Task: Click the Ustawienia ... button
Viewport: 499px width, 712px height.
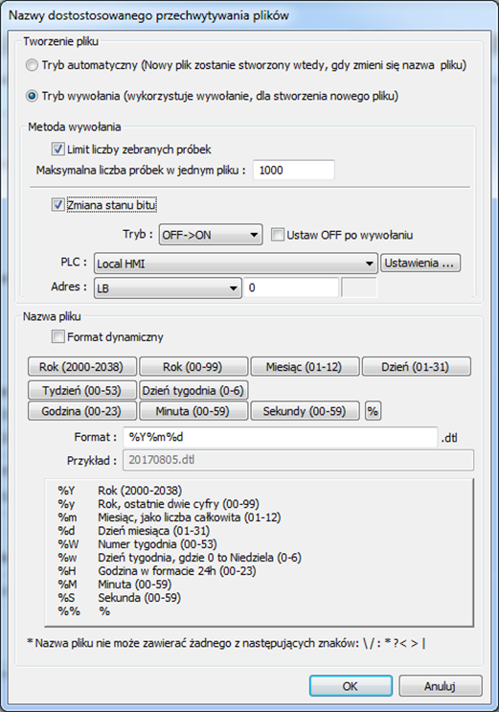Action: point(420,263)
